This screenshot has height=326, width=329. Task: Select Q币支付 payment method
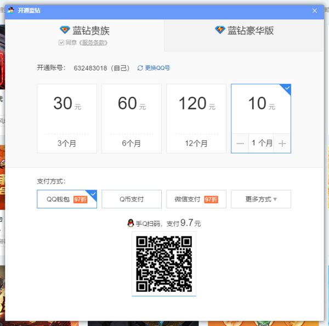132,199
